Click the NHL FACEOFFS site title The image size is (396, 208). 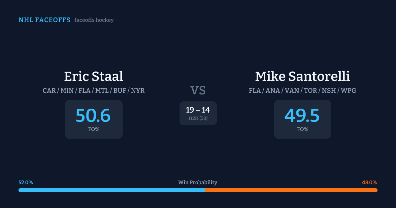tap(44, 20)
